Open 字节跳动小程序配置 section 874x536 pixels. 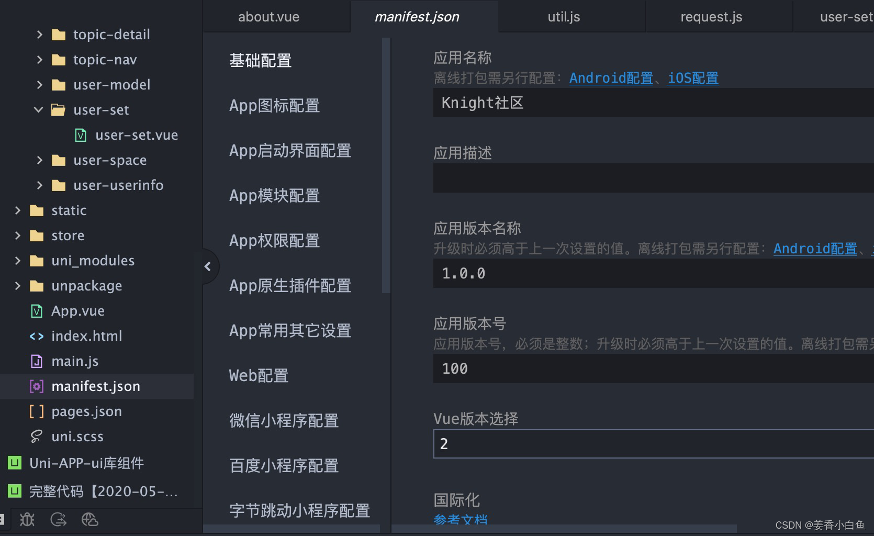299,511
